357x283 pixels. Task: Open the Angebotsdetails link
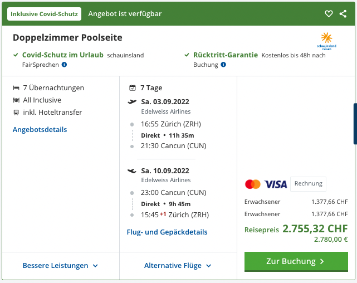click(x=40, y=130)
